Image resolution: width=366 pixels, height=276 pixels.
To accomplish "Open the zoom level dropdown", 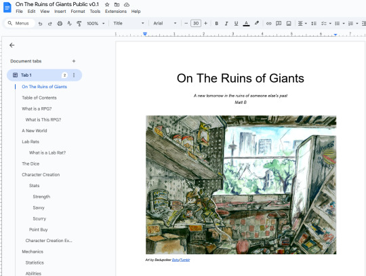I will click(x=96, y=23).
